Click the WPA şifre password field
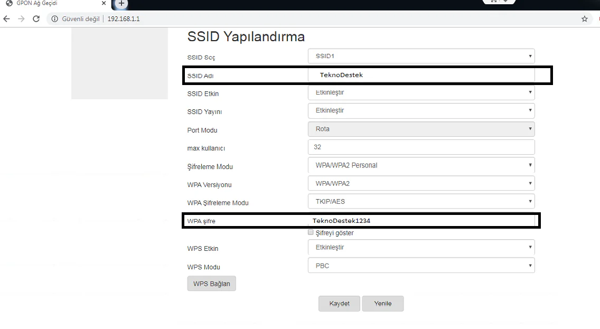The height and width of the screenshot is (329, 600). pyautogui.click(x=421, y=221)
